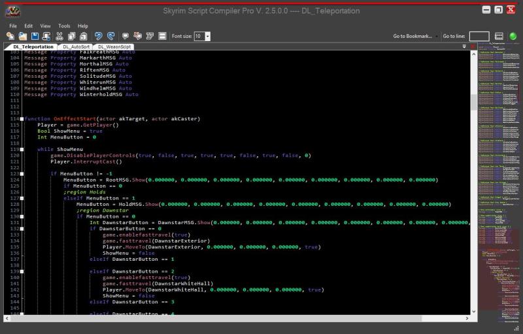
Task: Click 'DawnstarExterior' in line 134 fasttravel call
Action: [181, 241]
